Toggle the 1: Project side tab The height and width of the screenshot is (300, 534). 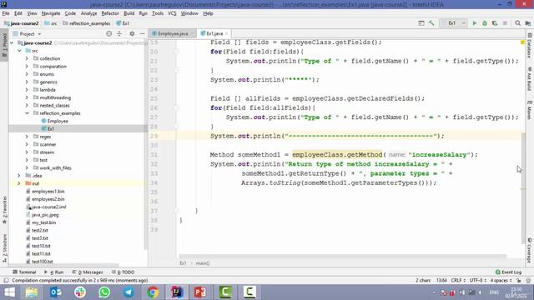click(x=4, y=45)
